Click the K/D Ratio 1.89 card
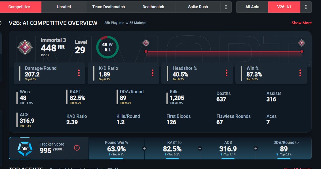Screen dimensions: 321x169 coord(123,73)
